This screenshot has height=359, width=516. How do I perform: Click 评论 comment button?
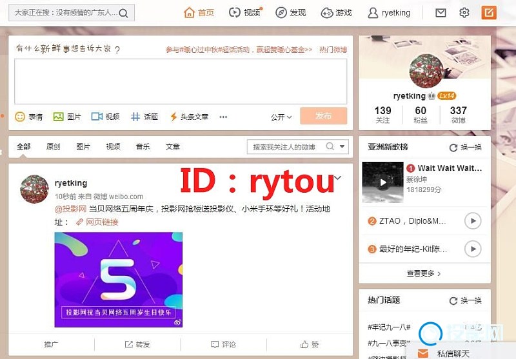pos(223,344)
